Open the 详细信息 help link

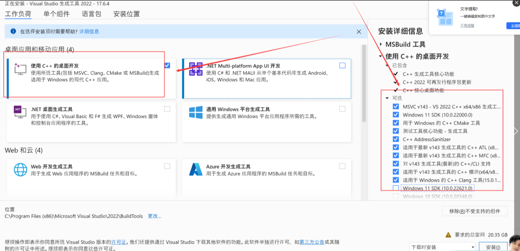coord(89,31)
